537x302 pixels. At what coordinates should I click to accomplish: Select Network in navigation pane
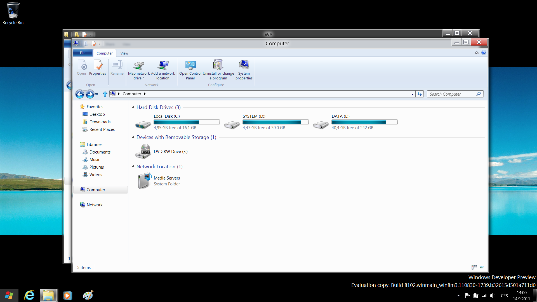95,205
